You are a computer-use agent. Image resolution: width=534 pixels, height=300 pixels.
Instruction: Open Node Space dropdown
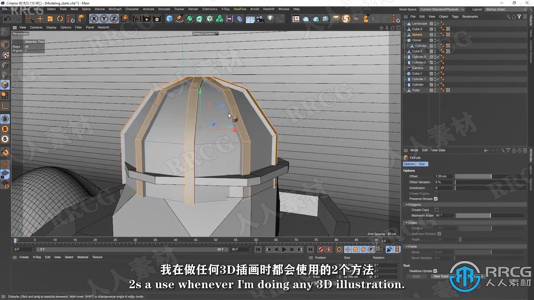(442, 9)
